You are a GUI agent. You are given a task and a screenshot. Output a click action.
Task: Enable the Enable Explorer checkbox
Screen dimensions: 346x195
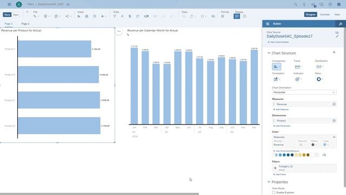point(274,193)
